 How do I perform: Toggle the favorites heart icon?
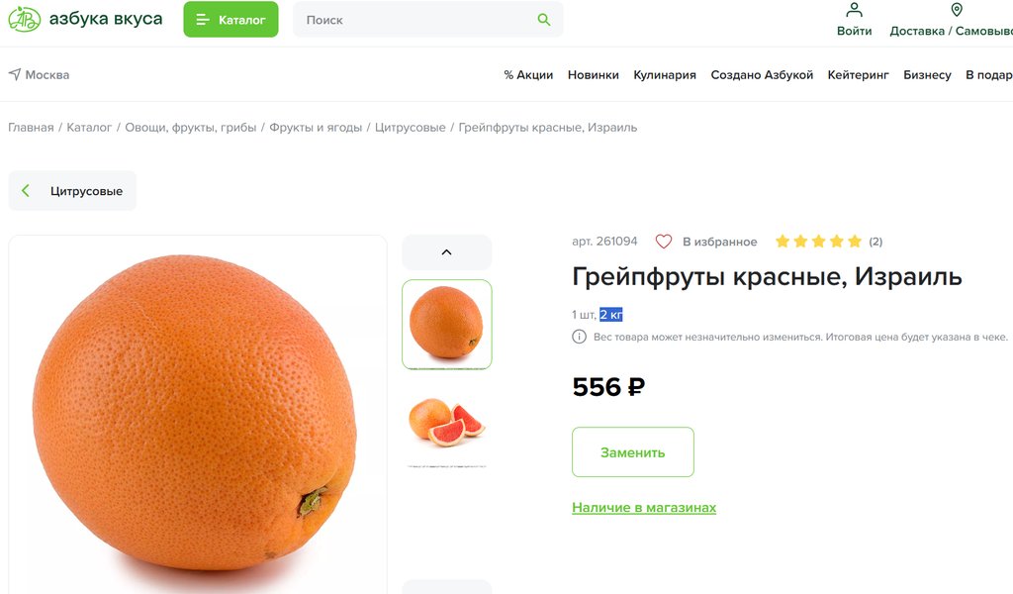[x=664, y=242]
